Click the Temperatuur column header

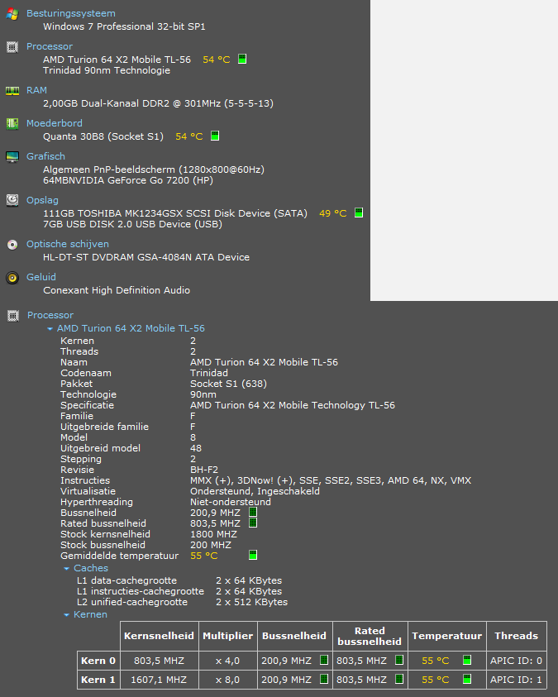point(447,636)
